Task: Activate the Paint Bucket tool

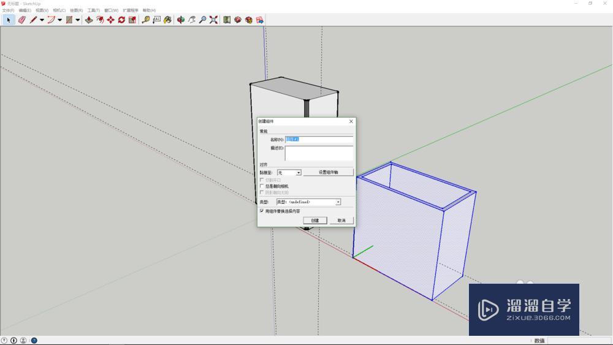Action: (168, 20)
